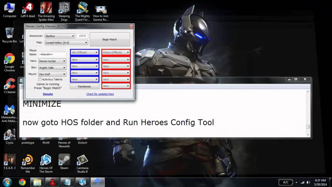Click the MINIMIZE text in notepad window
332x187 pixels.
tap(42, 104)
